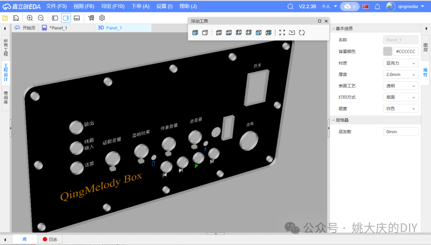Click the qingmedia user avatar
The image size is (431, 245).
(x=391, y=7)
